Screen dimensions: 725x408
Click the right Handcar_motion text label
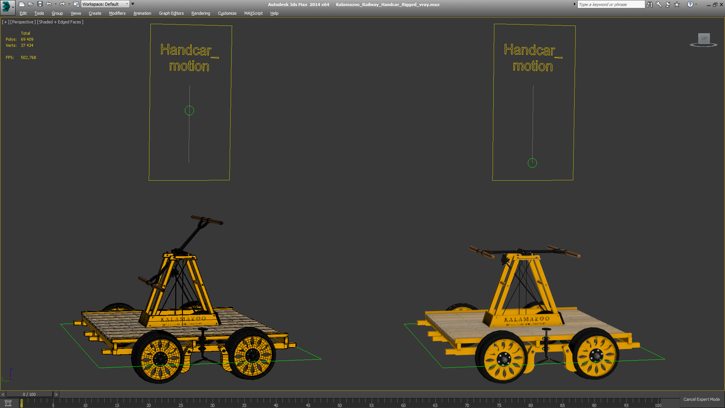[533, 58]
